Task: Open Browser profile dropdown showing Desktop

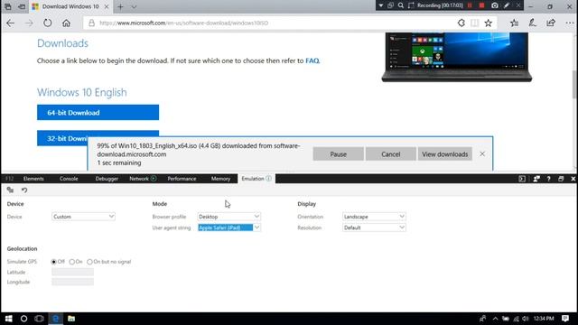Action: (228, 217)
